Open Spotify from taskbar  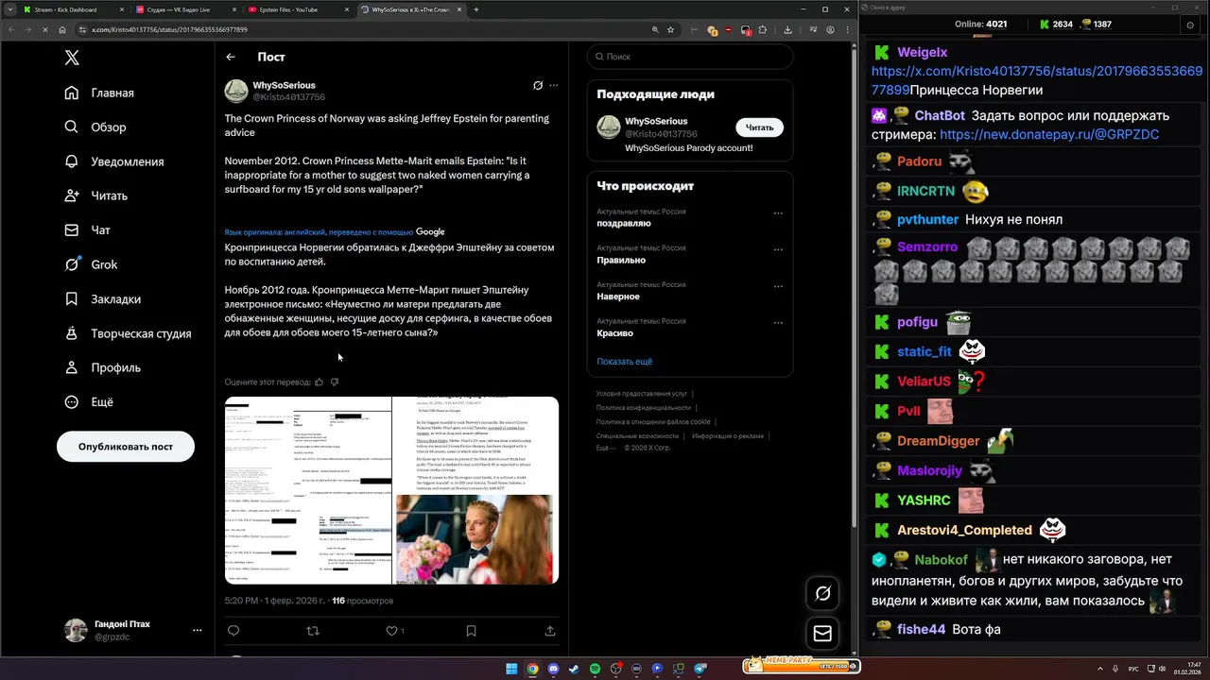(x=595, y=669)
